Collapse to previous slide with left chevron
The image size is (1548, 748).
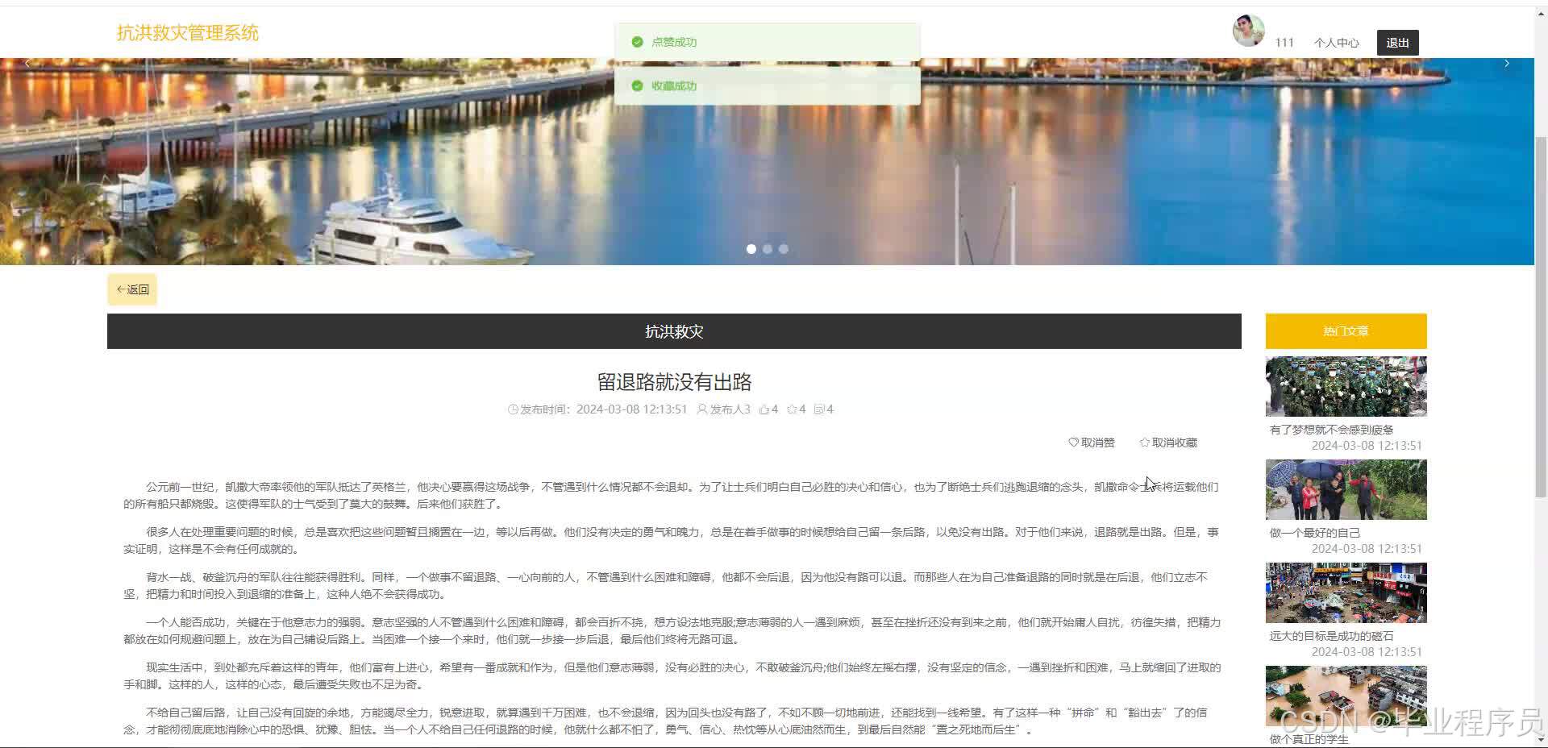tap(27, 63)
